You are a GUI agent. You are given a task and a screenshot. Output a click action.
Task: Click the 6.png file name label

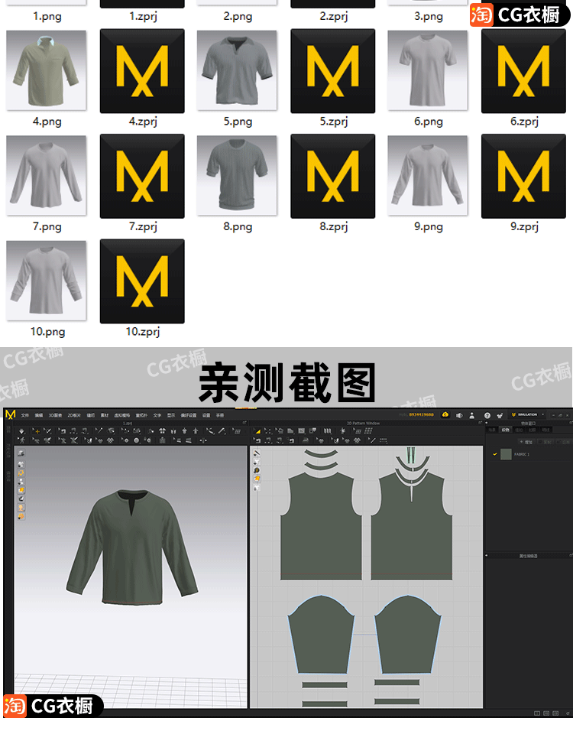coord(428,122)
